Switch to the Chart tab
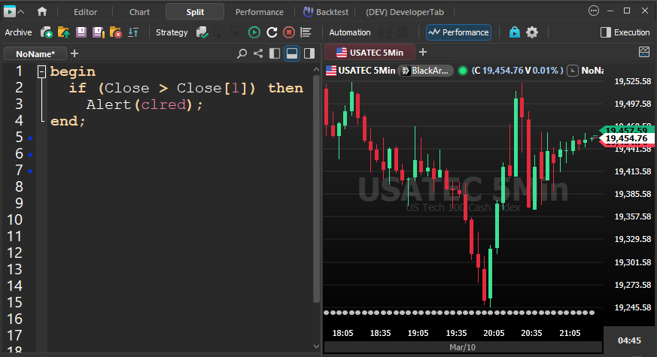Screen dimensions: 657x357 tap(139, 11)
